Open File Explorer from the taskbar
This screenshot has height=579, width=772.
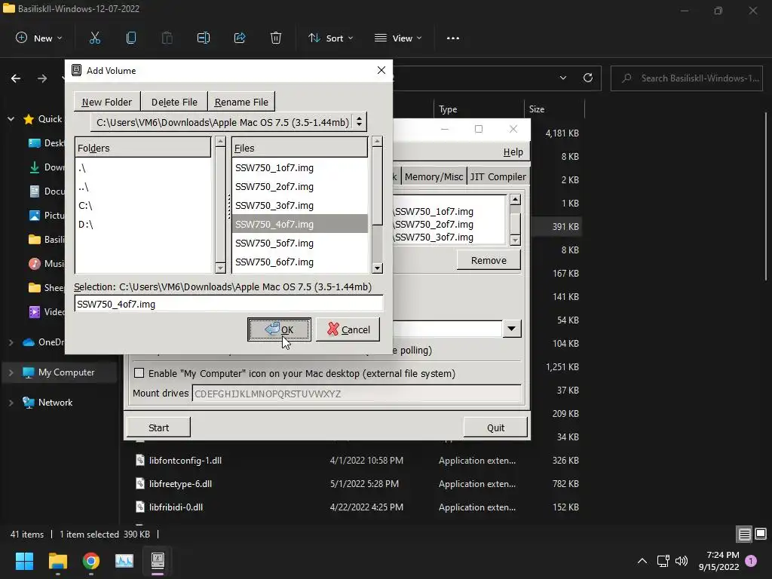(57, 561)
